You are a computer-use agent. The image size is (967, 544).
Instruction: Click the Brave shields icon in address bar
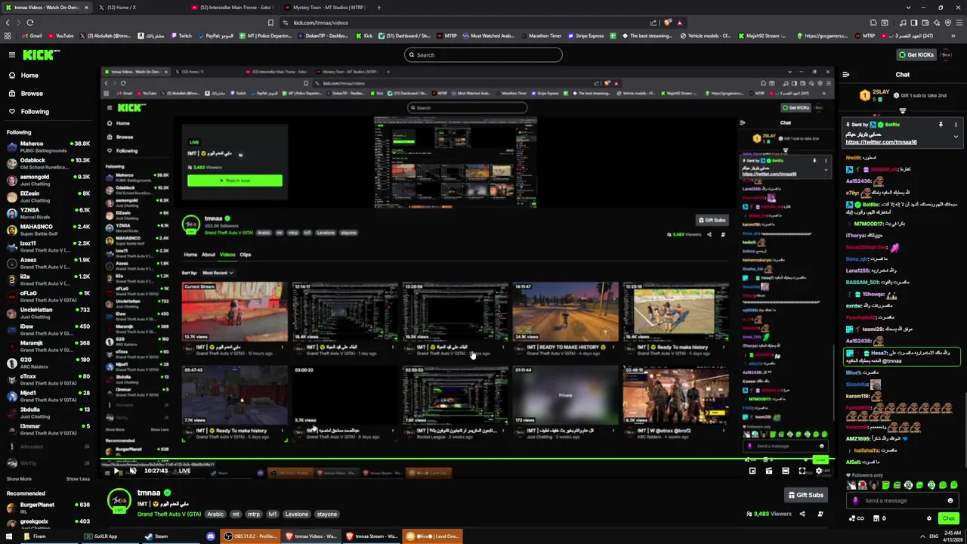[x=667, y=23]
